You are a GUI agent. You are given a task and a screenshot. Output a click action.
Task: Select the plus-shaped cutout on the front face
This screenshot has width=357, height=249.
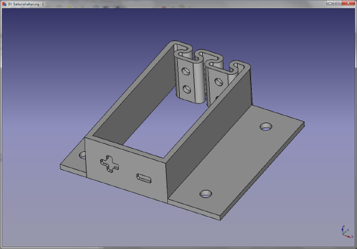(x=109, y=164)
